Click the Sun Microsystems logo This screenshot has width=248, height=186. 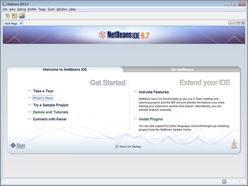point(17,146)
